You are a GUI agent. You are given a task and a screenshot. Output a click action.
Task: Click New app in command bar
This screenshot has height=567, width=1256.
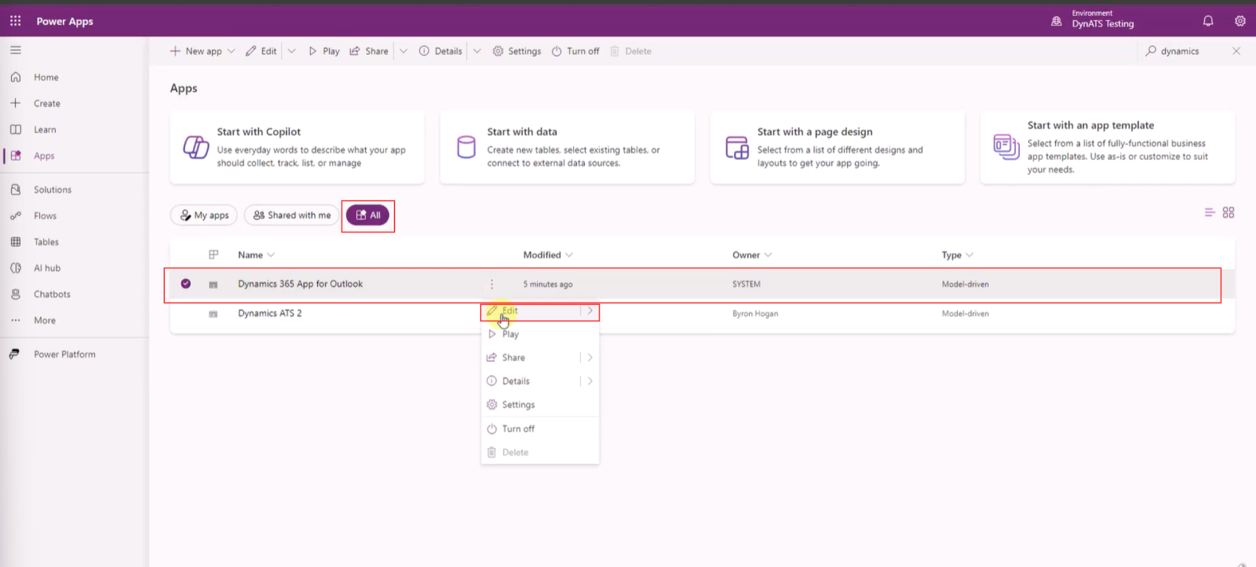196,51
